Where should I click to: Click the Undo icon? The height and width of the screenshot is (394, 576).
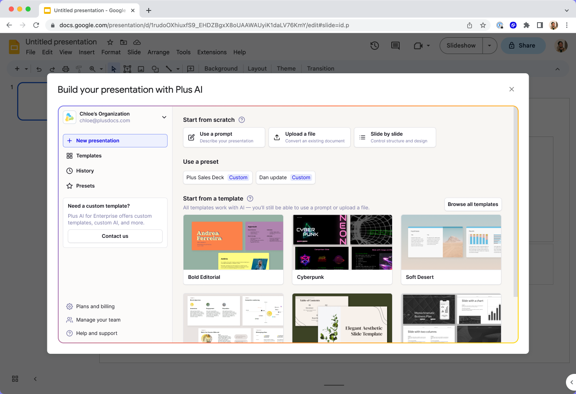pos(39,69)
